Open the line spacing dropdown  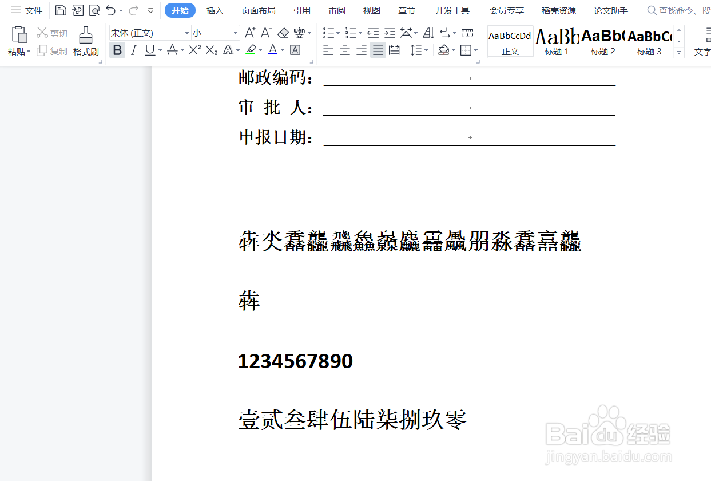coord(419,50)
